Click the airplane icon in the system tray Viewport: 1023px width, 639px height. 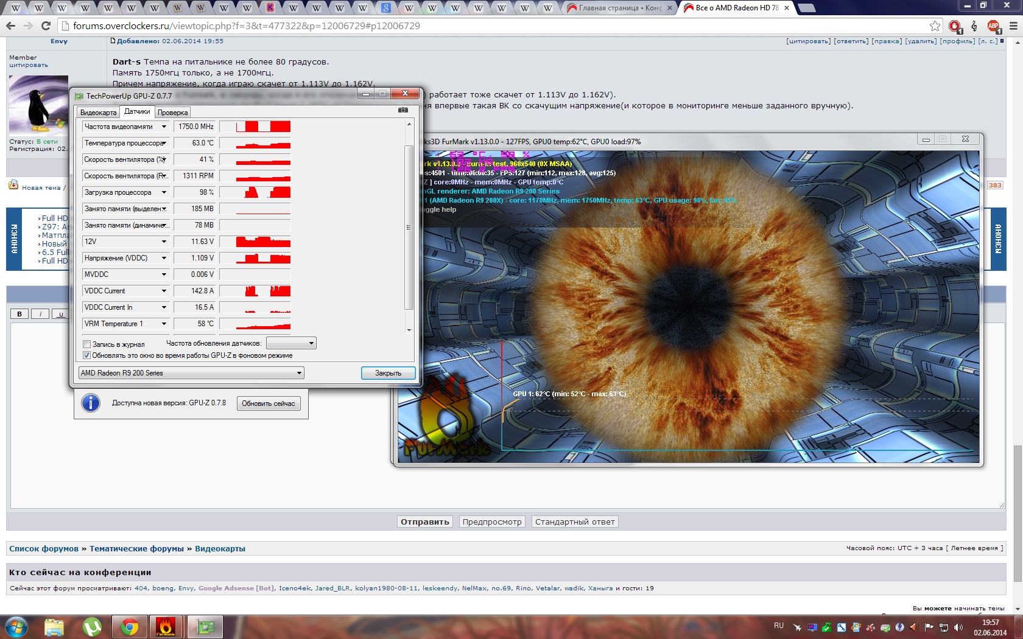[797, 627]
